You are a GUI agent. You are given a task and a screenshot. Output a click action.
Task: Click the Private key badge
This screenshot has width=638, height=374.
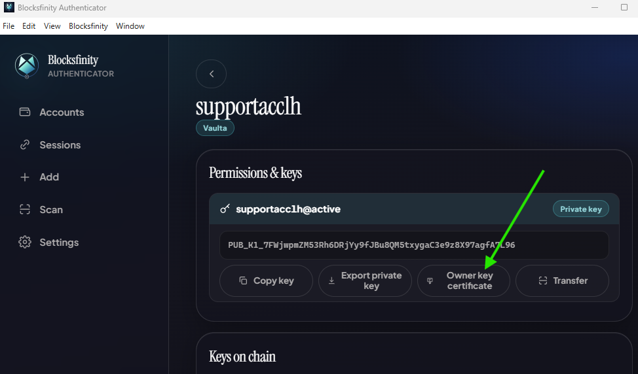(x=580, y=209)
